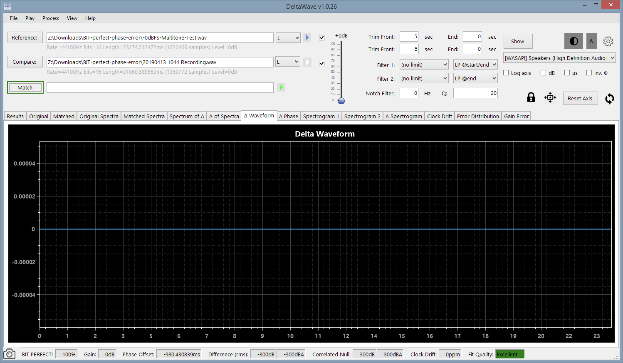Open Filter 1 frequency limit dropdown

[x=424, y=65]
